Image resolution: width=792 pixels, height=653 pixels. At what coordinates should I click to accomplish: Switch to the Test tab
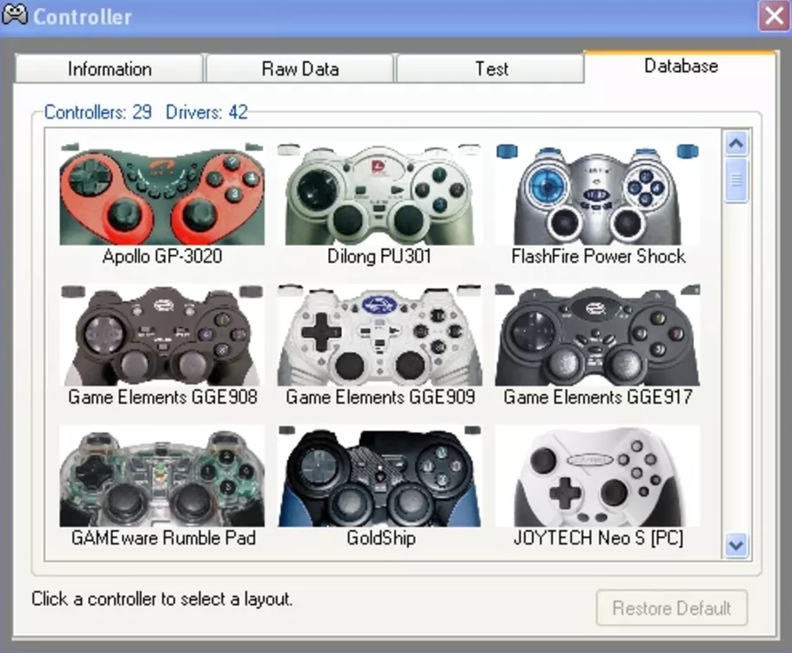click(490, 69)
